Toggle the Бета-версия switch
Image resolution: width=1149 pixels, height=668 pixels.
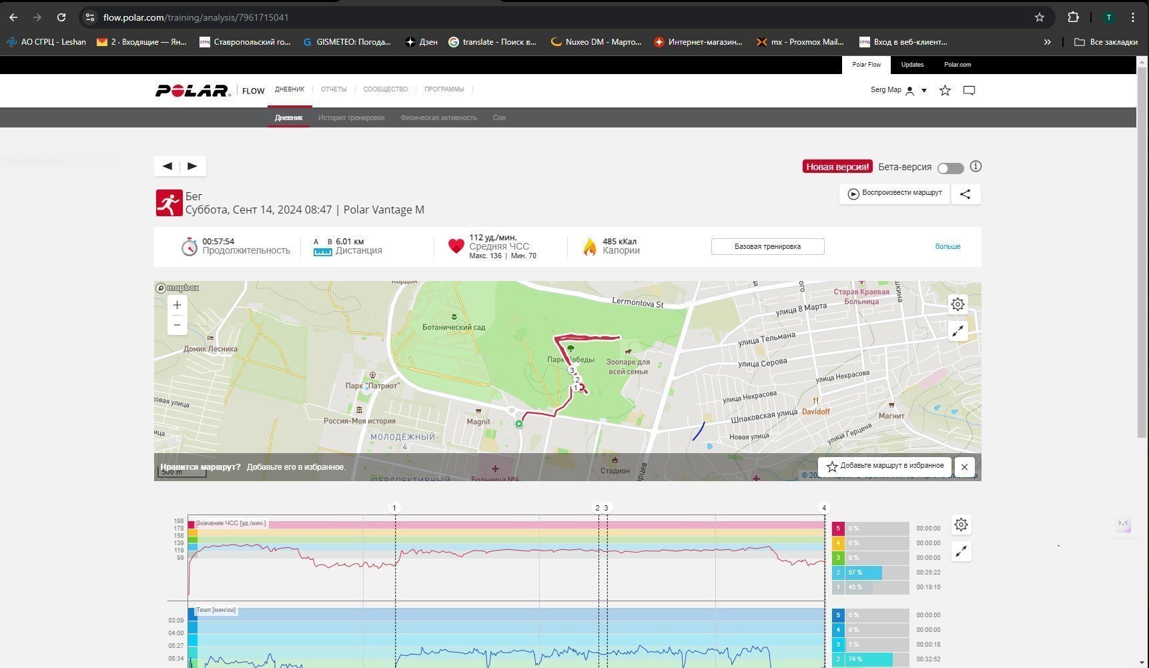coord(950,168)
